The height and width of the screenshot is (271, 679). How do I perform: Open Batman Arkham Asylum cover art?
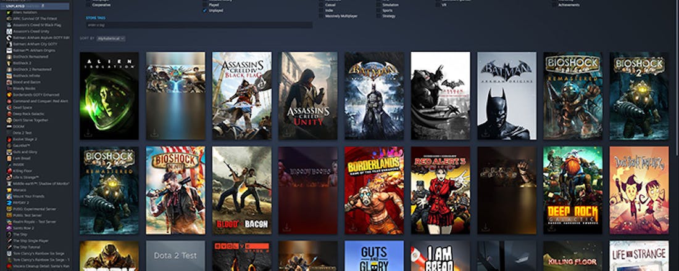click(x=374, y=95)
